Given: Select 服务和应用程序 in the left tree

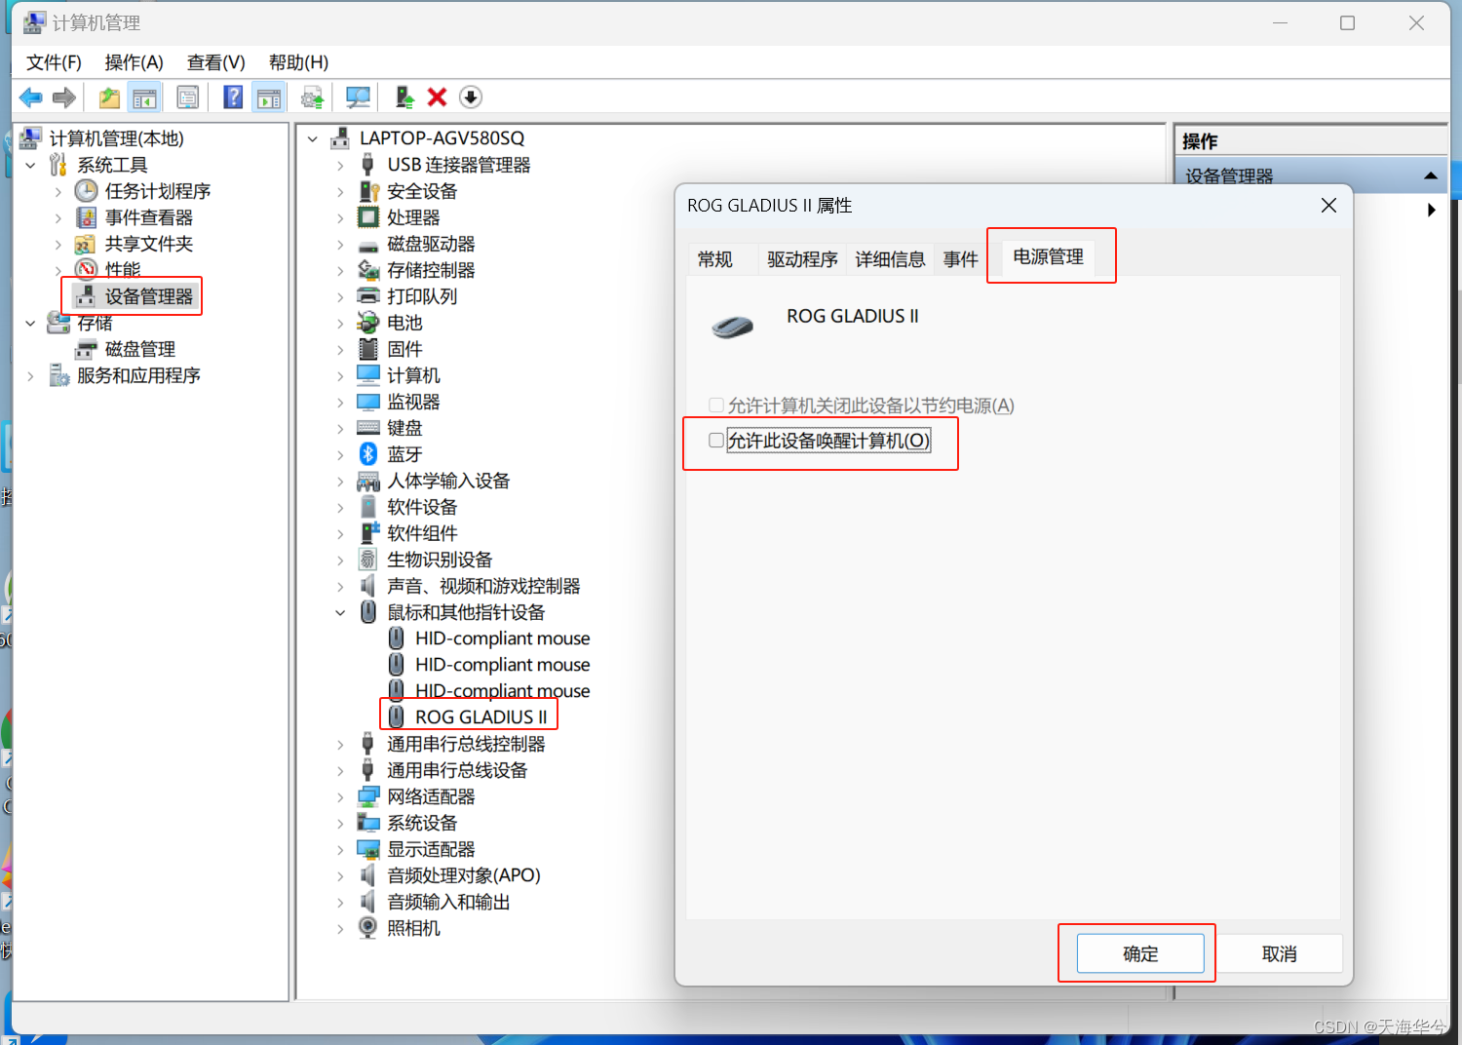Looking at the screenshot, I should click(138, 375).
